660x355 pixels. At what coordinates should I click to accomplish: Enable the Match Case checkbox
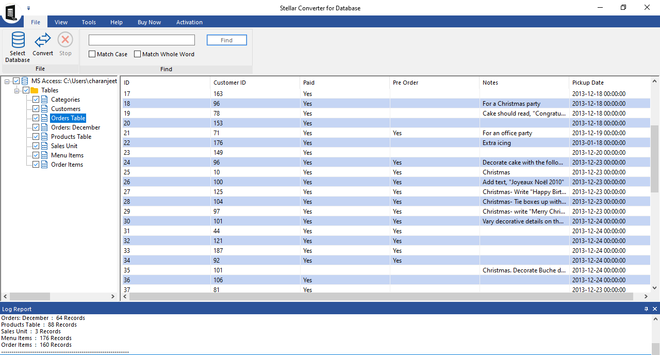(x=92, y=54)
